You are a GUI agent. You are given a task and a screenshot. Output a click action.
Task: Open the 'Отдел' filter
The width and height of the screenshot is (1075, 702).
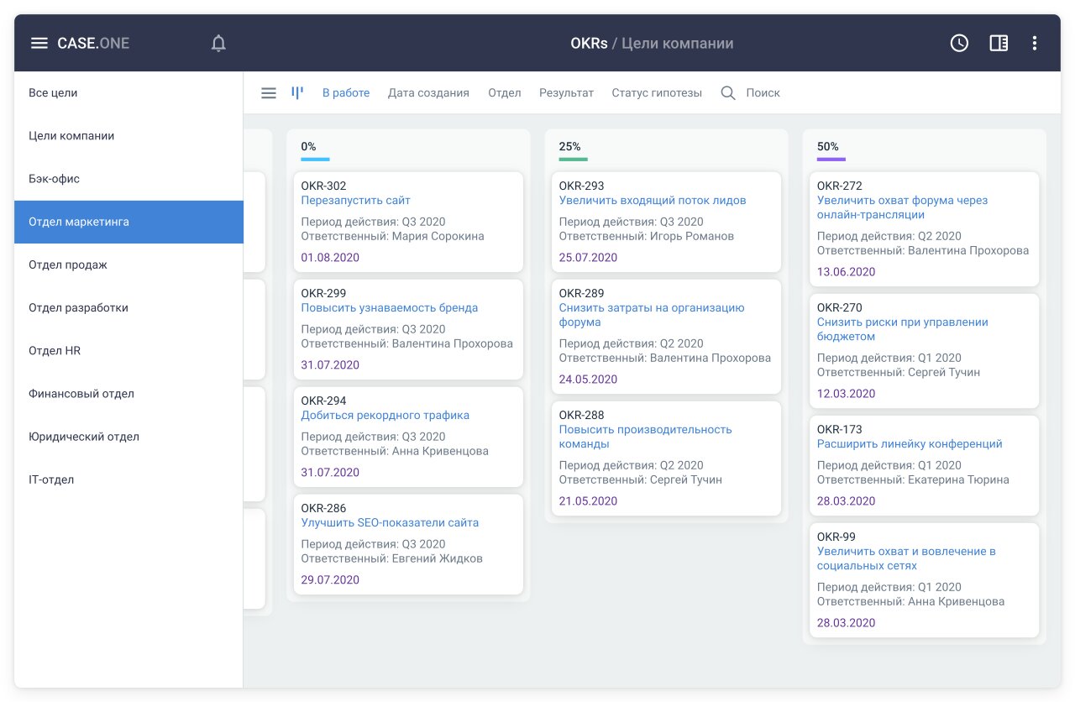505,93
